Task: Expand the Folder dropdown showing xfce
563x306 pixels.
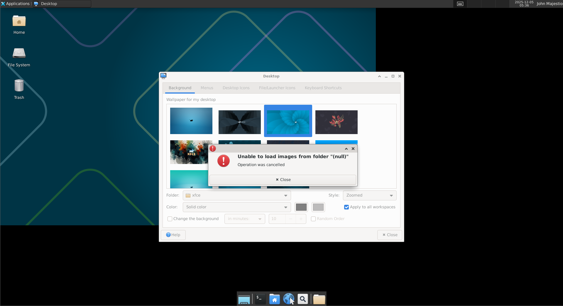Action: pyautogui.click(x=236, y=195)
